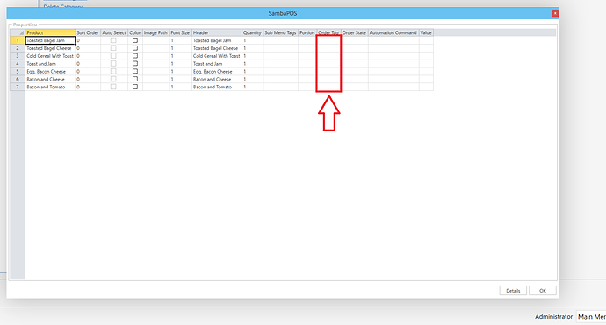Screen dimensions: 606x325
Task: Select row header number 4
Action: (18, 64)
